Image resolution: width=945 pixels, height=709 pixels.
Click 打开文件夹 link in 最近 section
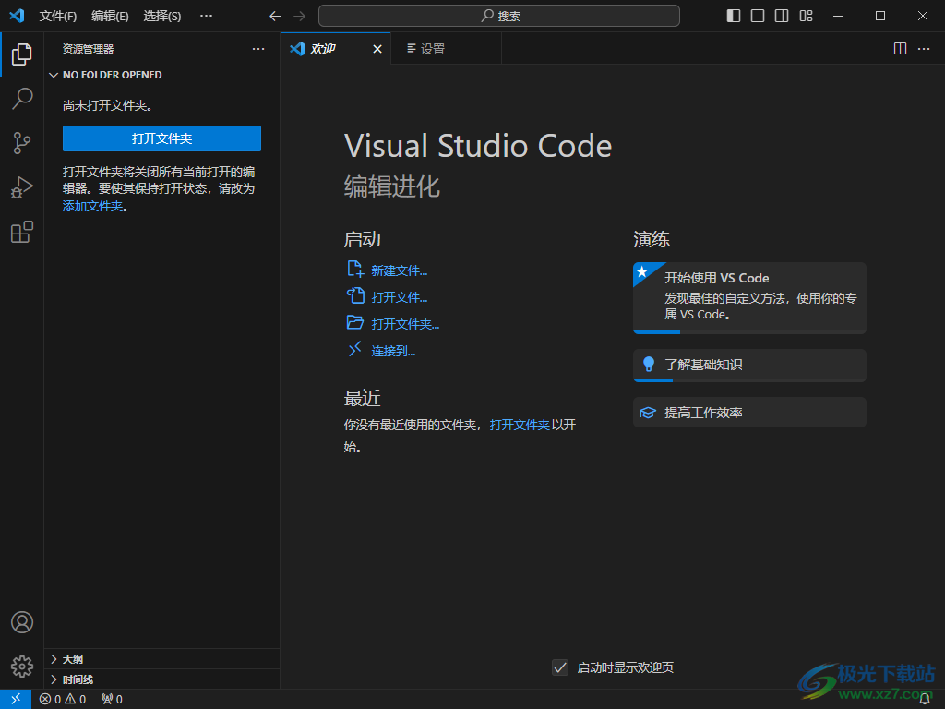(x=520, y=425)
